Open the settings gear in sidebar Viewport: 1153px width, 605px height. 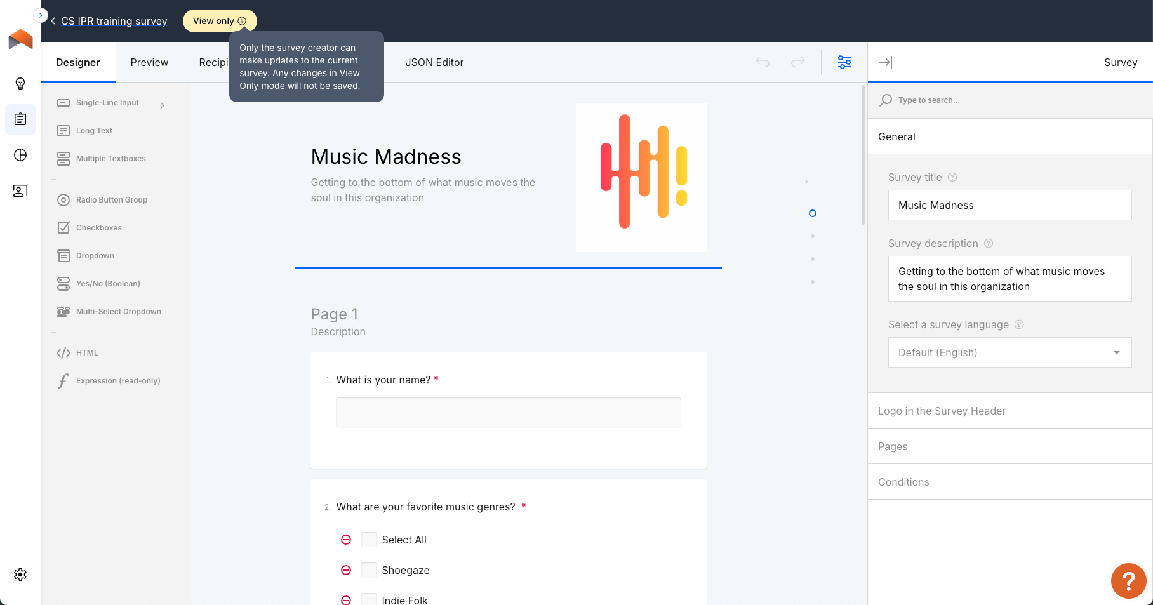click(20, 575)
